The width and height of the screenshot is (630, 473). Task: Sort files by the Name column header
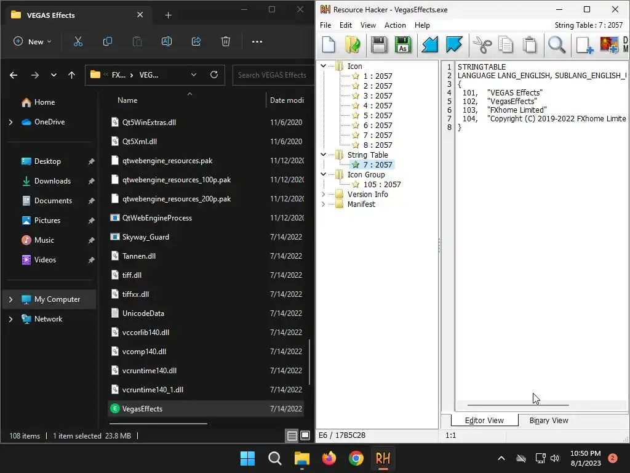pos(127,100)
